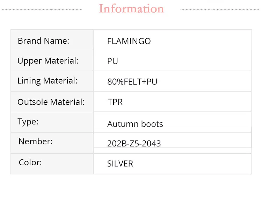Click the Upper Material: label
Screen dimensions: 262x209
point(48,61)
